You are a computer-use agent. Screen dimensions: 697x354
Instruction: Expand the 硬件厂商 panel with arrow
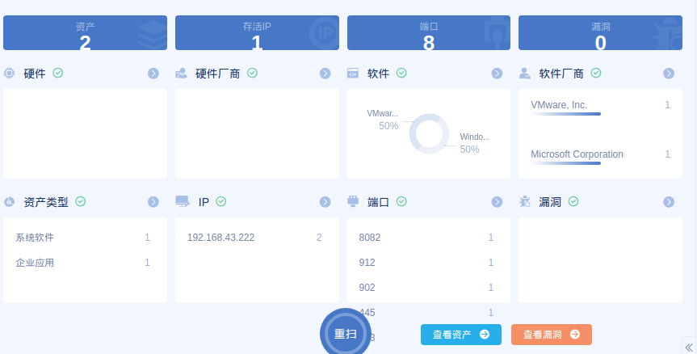click(x=325, y=74)
